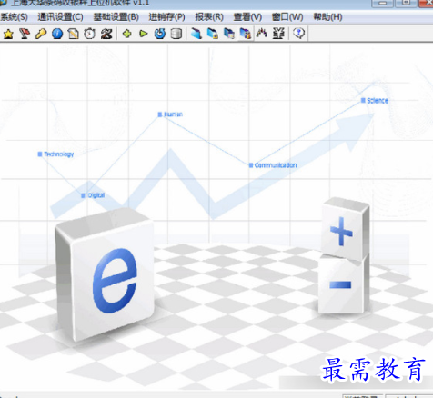
Task: Click the multicolor peaks chart icon
Action: (262, 34)
